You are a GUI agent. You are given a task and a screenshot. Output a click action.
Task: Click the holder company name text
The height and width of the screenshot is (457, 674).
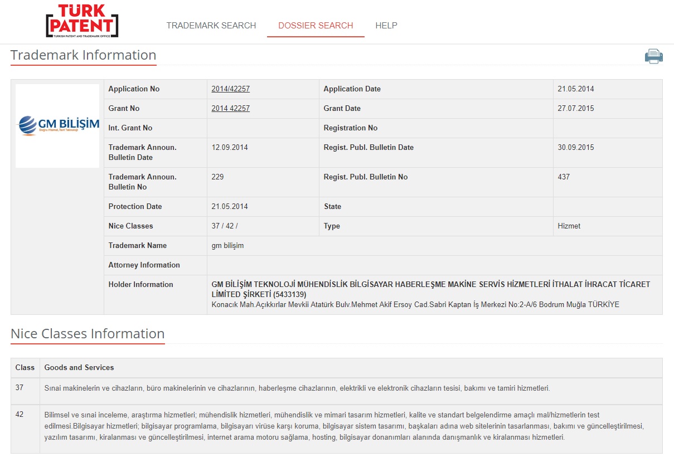[x=431, y=289]
